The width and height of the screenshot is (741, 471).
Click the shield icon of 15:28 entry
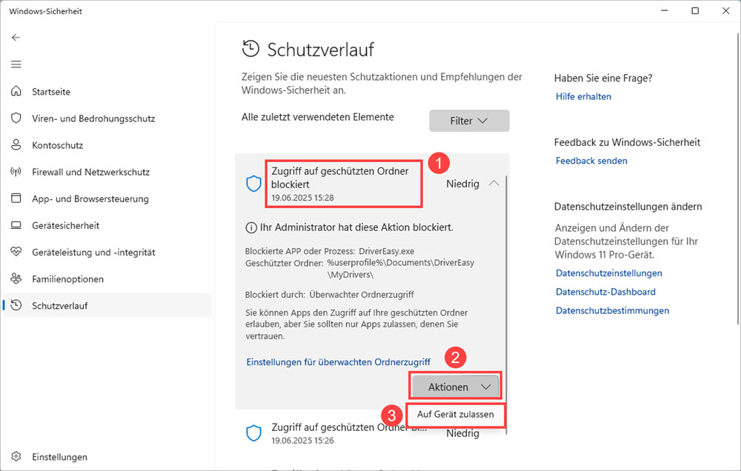click(253, 184)
